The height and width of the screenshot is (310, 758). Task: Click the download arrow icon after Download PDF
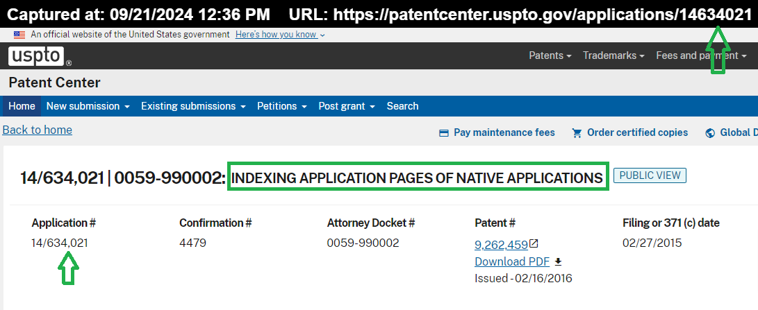558,261
